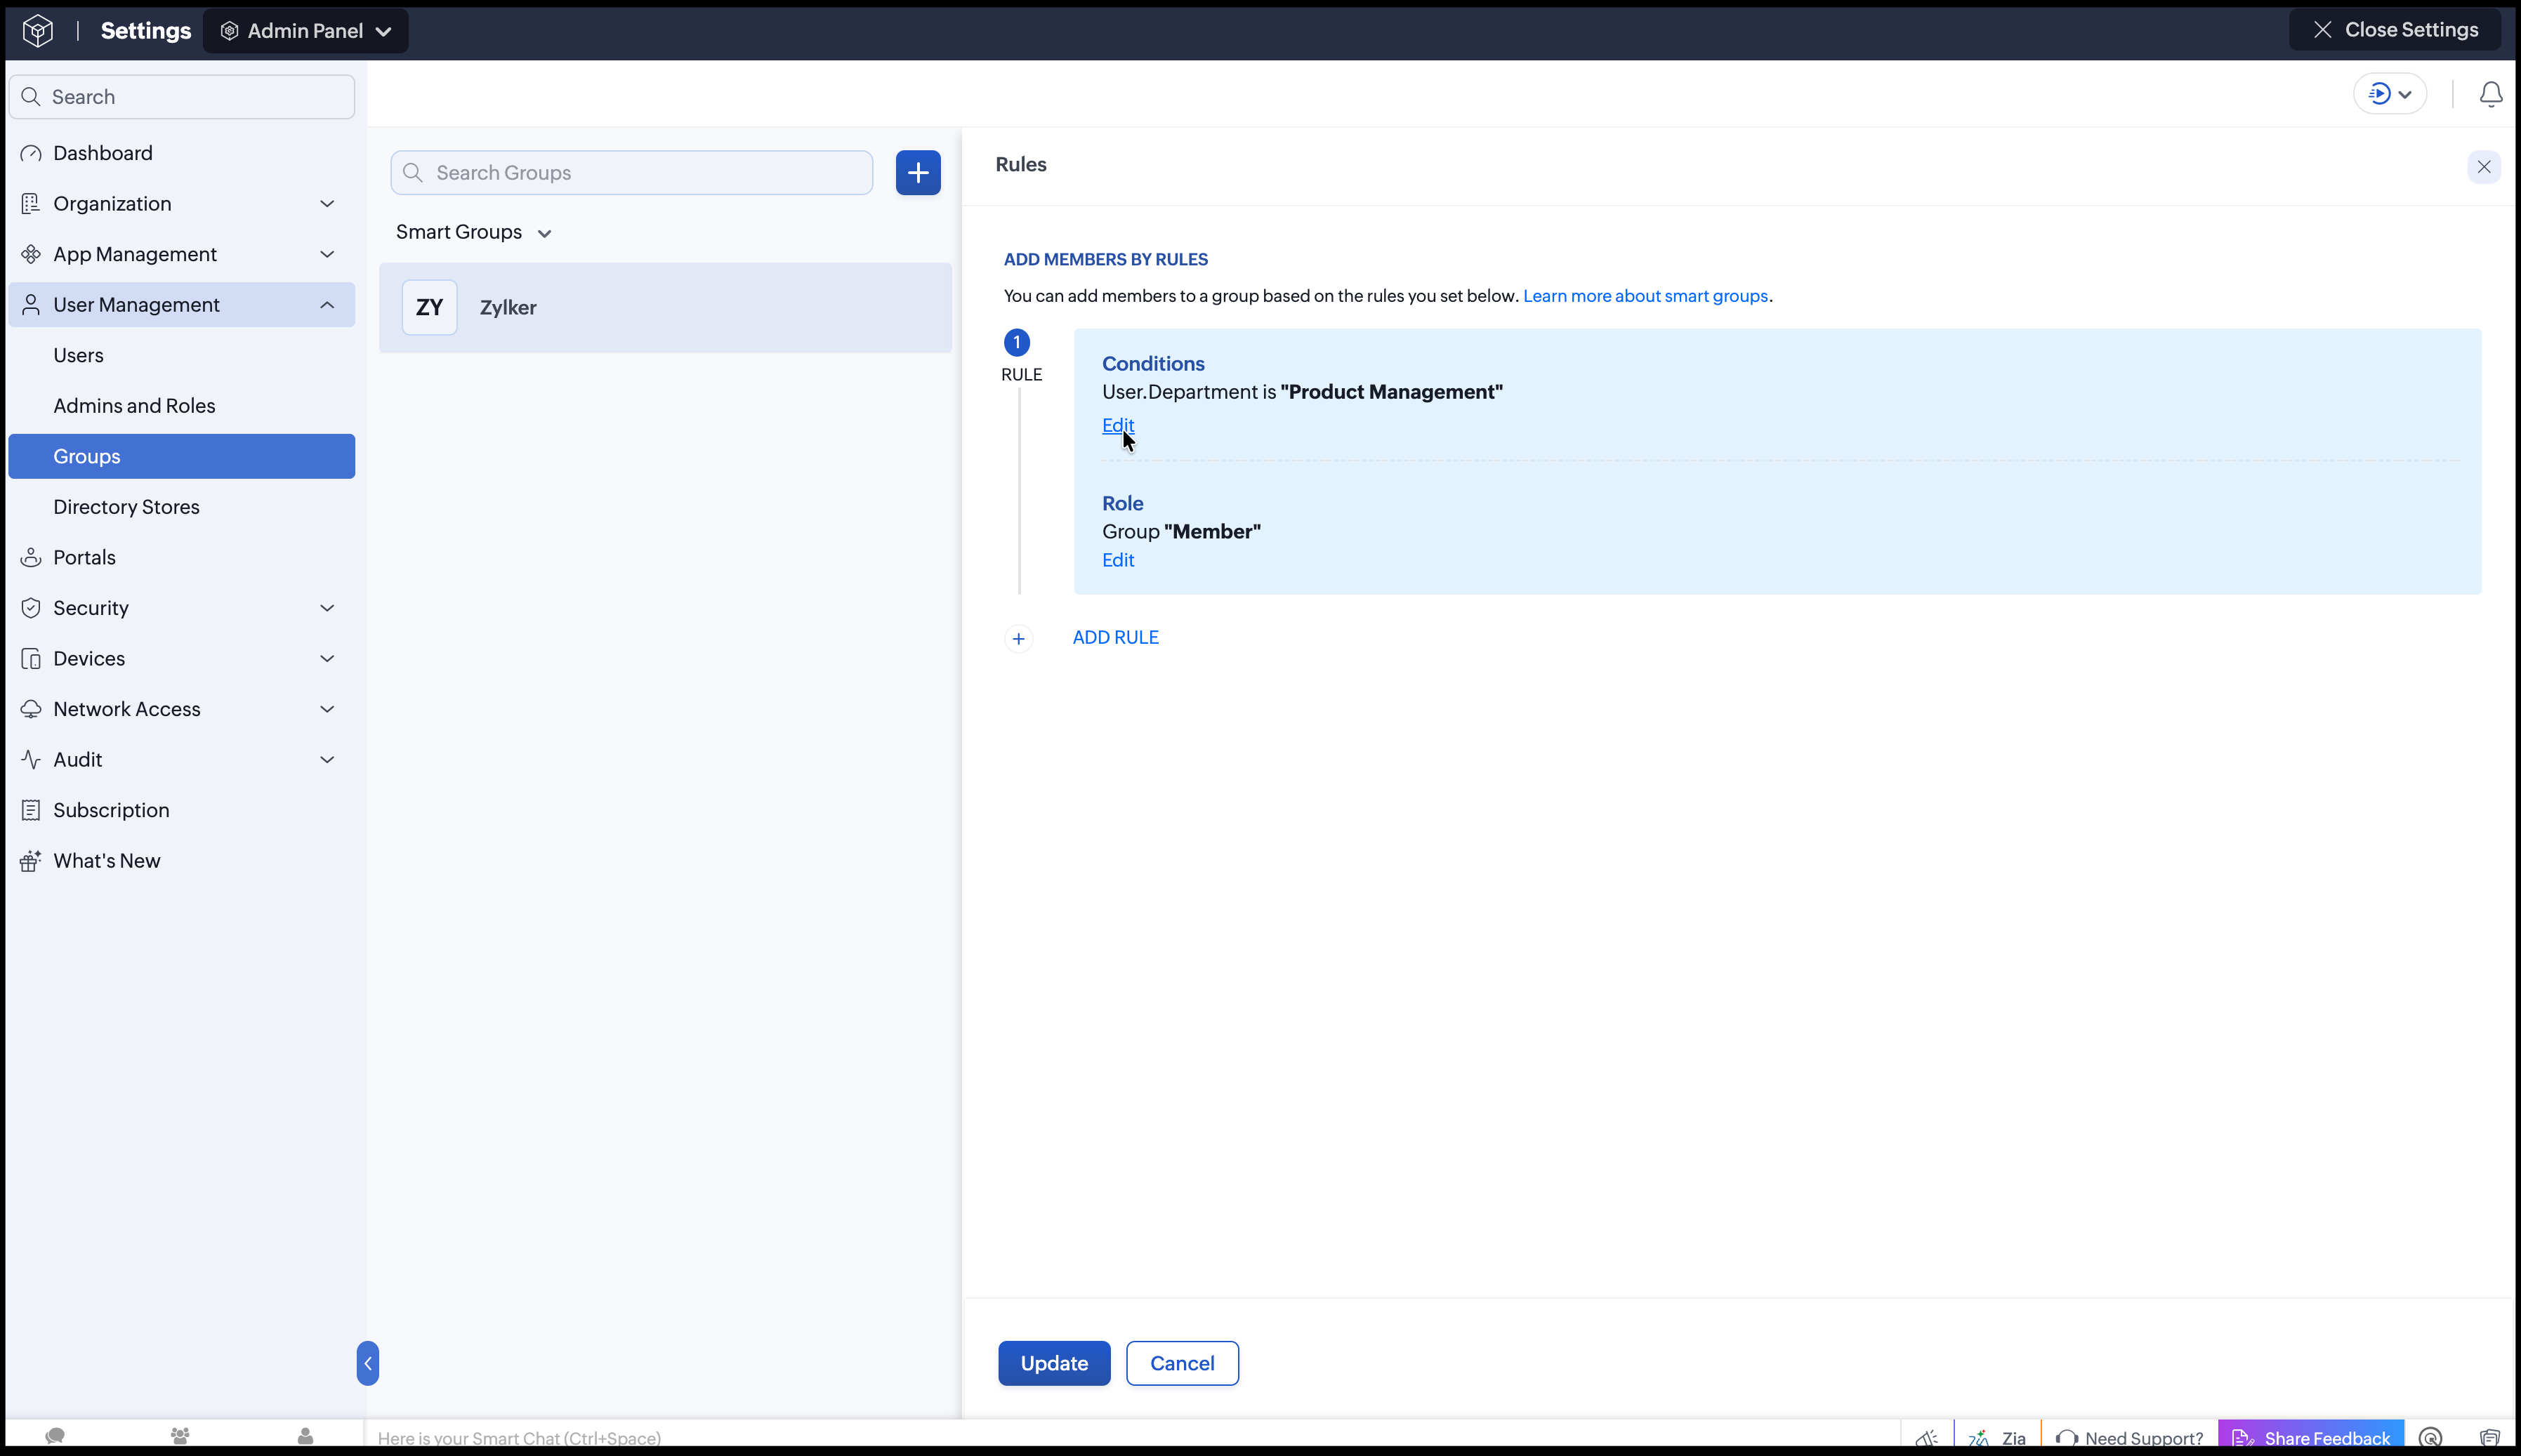Viewport: 2521px width, 1456px height.
Task: Edit the Conditions of rule 1
Action: pos(1118,425)
